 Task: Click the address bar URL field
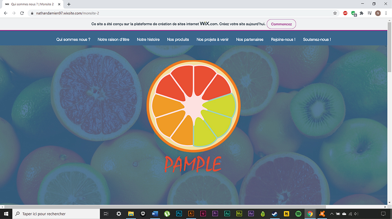pyautogui.click(x=156, y=13)
